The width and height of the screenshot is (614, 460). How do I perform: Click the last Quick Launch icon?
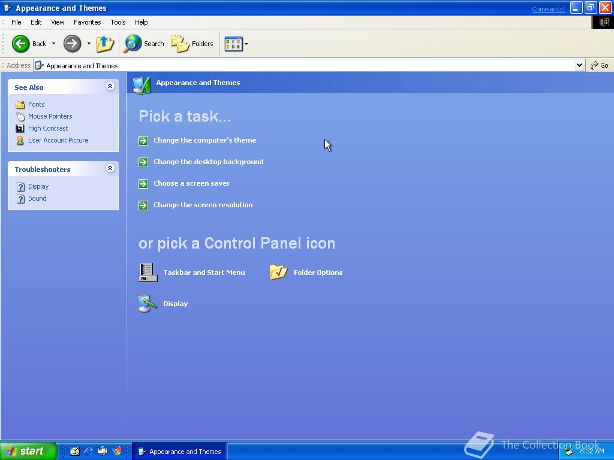click(x=117, y=451)
